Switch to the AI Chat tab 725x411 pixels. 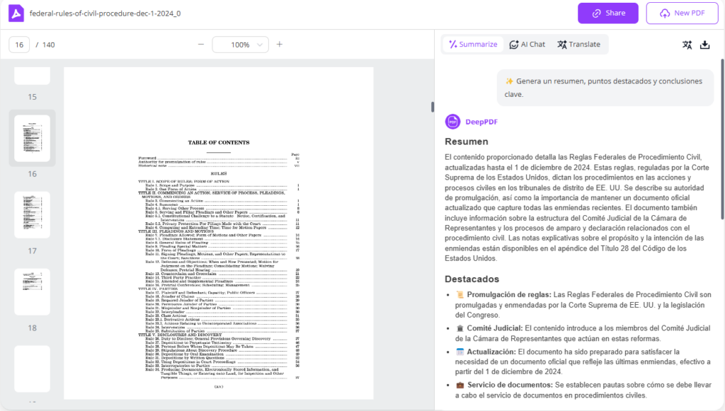point(527,44)
